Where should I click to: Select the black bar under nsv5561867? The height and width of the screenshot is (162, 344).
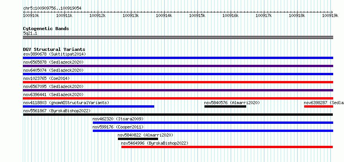(x=178, y=115)
